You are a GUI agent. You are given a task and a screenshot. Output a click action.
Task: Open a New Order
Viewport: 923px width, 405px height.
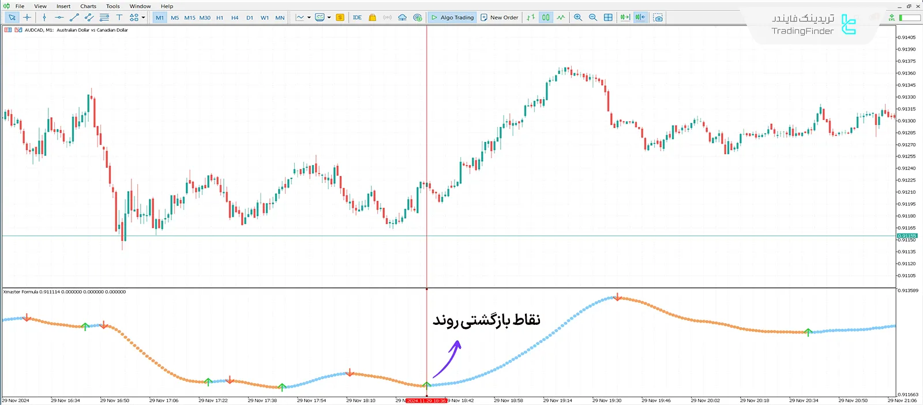pos(500,17)
